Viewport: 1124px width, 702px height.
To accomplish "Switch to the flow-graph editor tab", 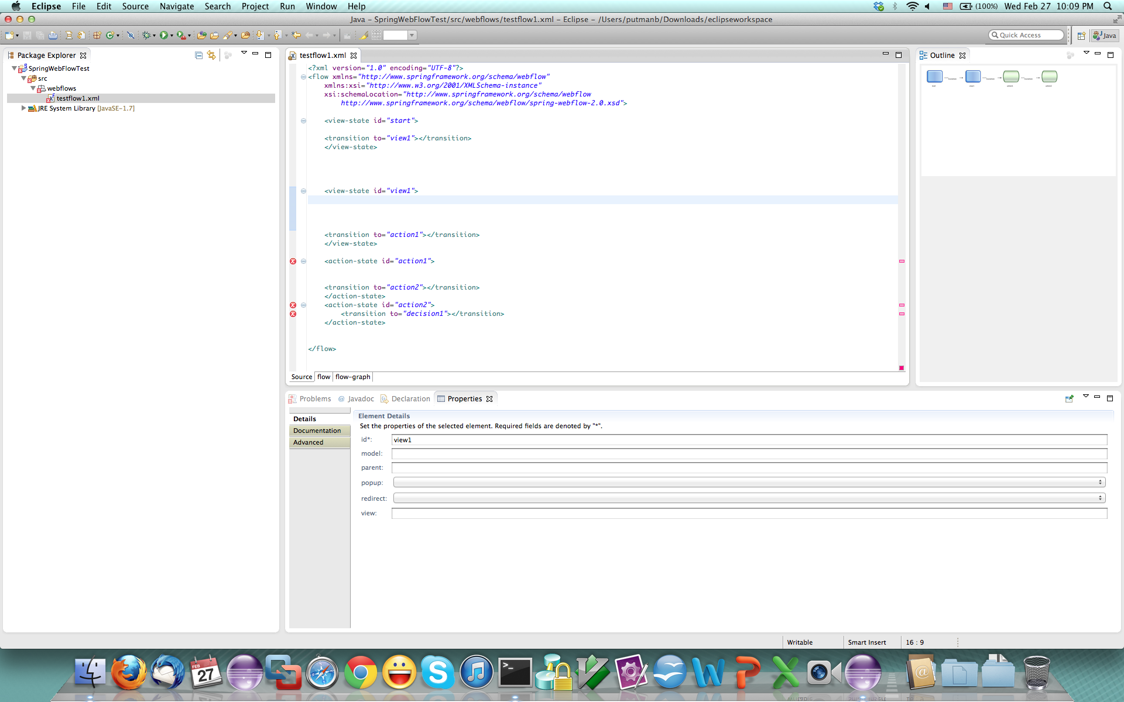I will tap(353, 377).
